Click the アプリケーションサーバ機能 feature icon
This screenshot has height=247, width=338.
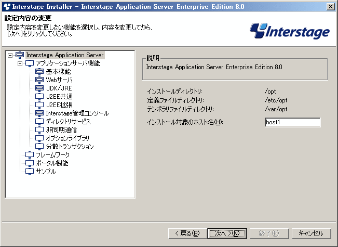pos(30,63)
